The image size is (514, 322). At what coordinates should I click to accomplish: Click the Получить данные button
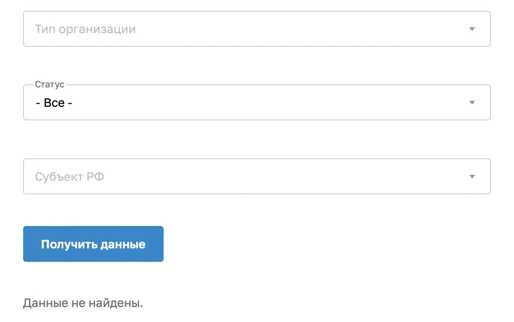(93, 244)
